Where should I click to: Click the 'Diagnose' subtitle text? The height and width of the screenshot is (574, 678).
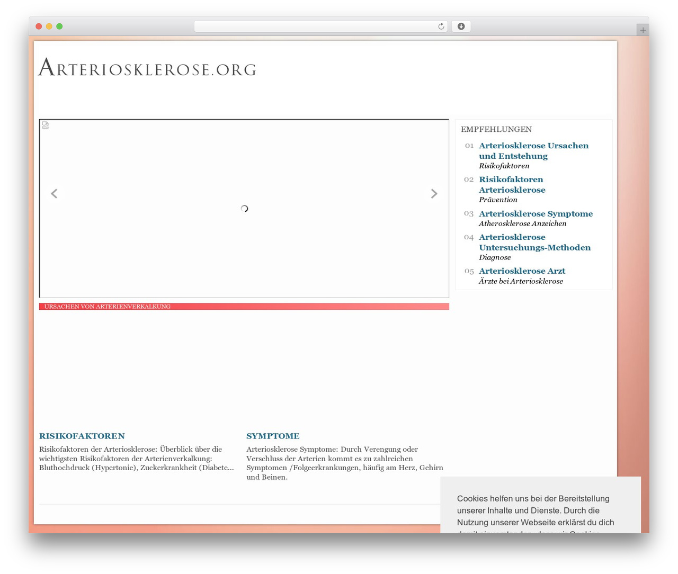pos(495,257)
